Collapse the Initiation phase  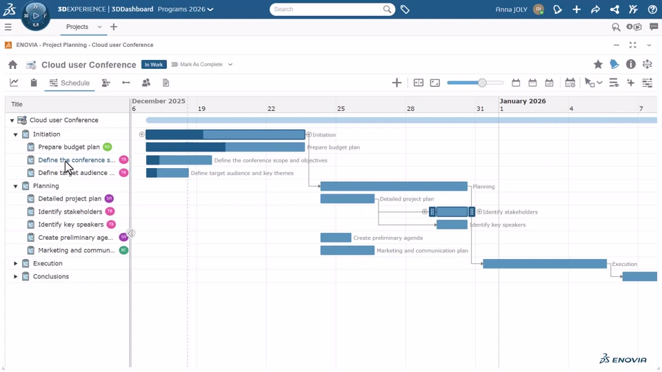click(x=16, y=134)
